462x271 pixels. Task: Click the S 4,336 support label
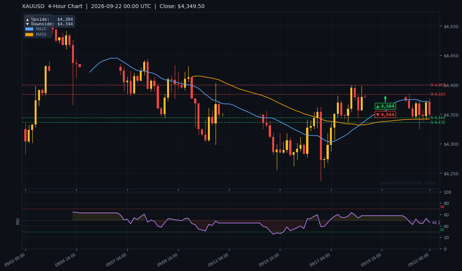click(438, 123)
